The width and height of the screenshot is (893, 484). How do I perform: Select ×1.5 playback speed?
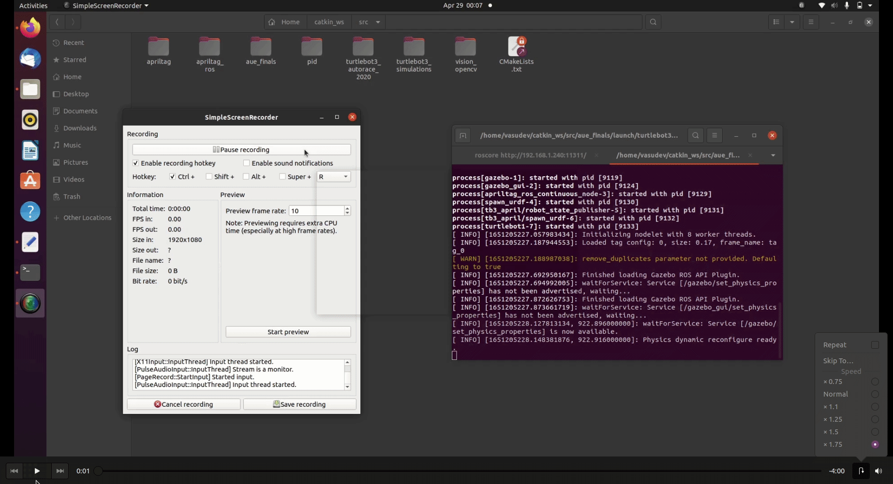pos(875,432)
